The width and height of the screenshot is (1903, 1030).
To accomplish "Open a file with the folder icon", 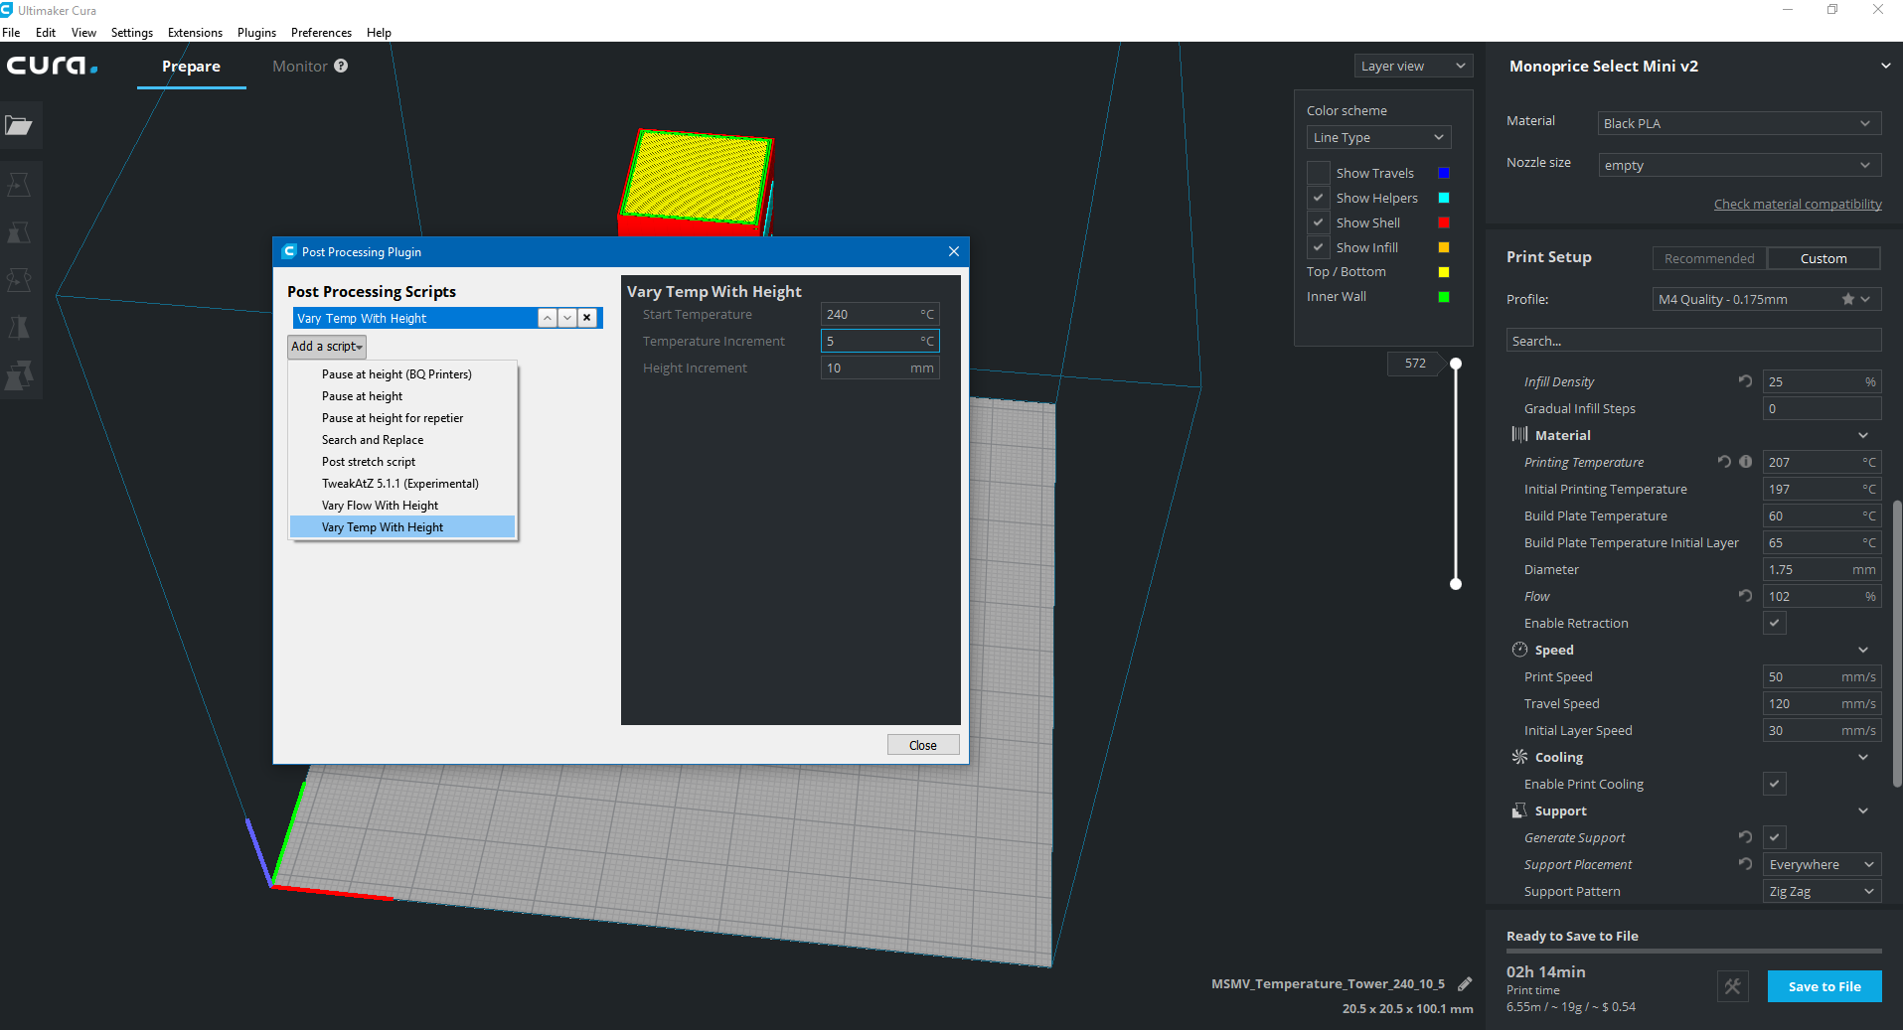I will coord(19,126).
